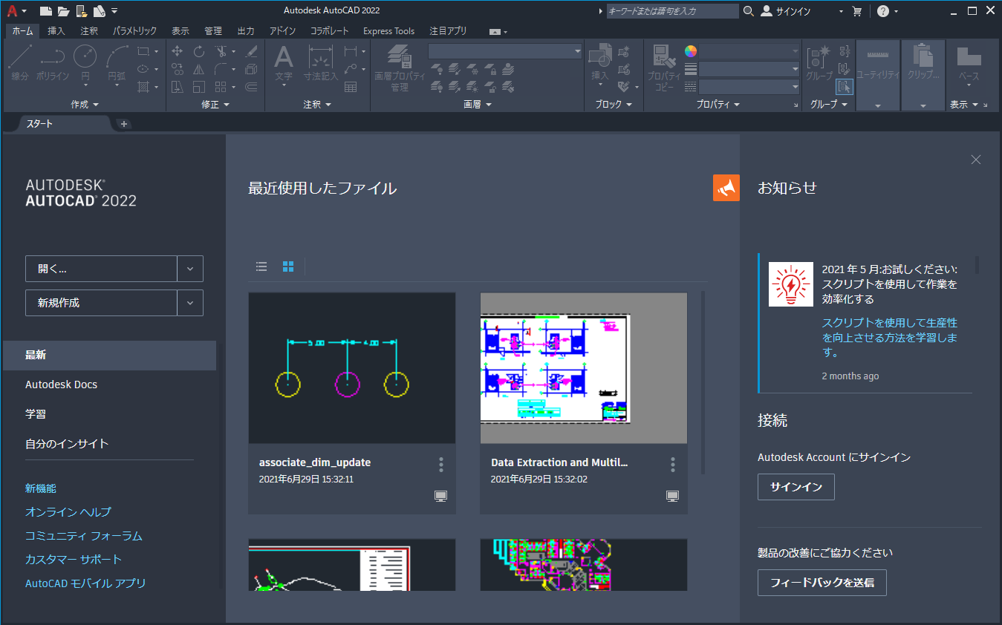Open the Quick Access toolbar customize dropdown
1002x625 pixels.
(x=114, y=11)
